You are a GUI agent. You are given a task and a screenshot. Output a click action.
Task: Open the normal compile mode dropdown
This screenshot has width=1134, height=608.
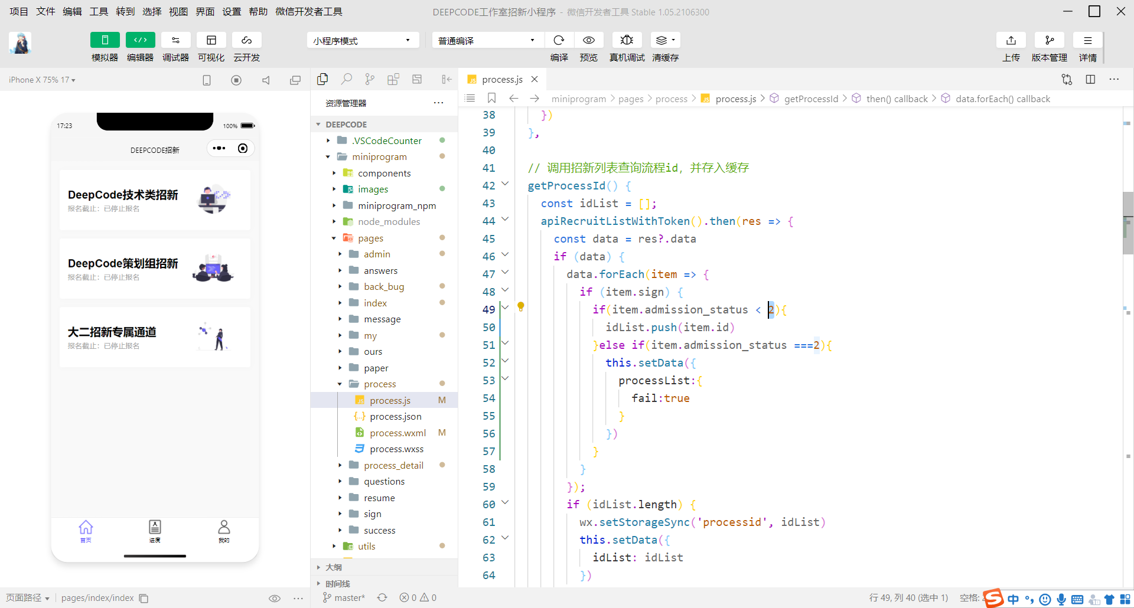tap(487, 40)
